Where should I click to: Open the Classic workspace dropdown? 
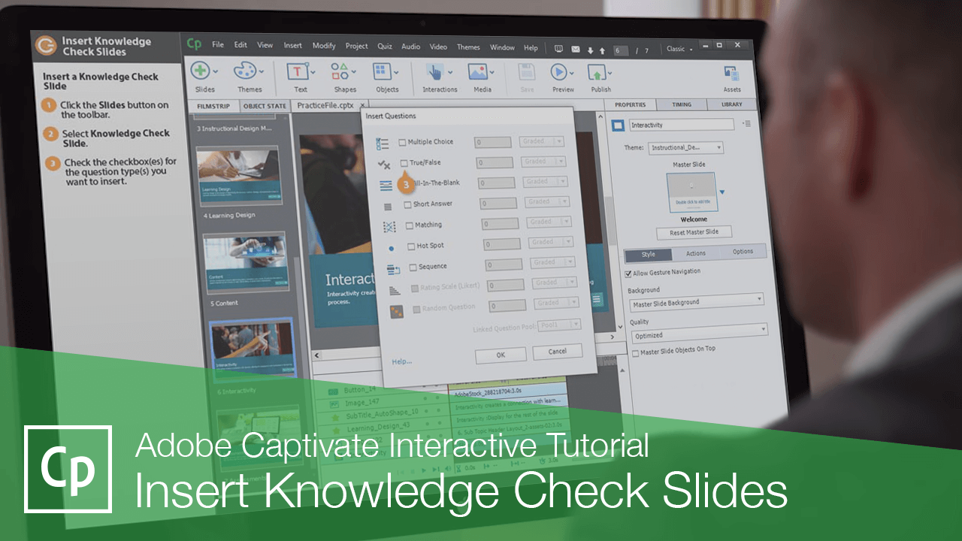point(679,48)
